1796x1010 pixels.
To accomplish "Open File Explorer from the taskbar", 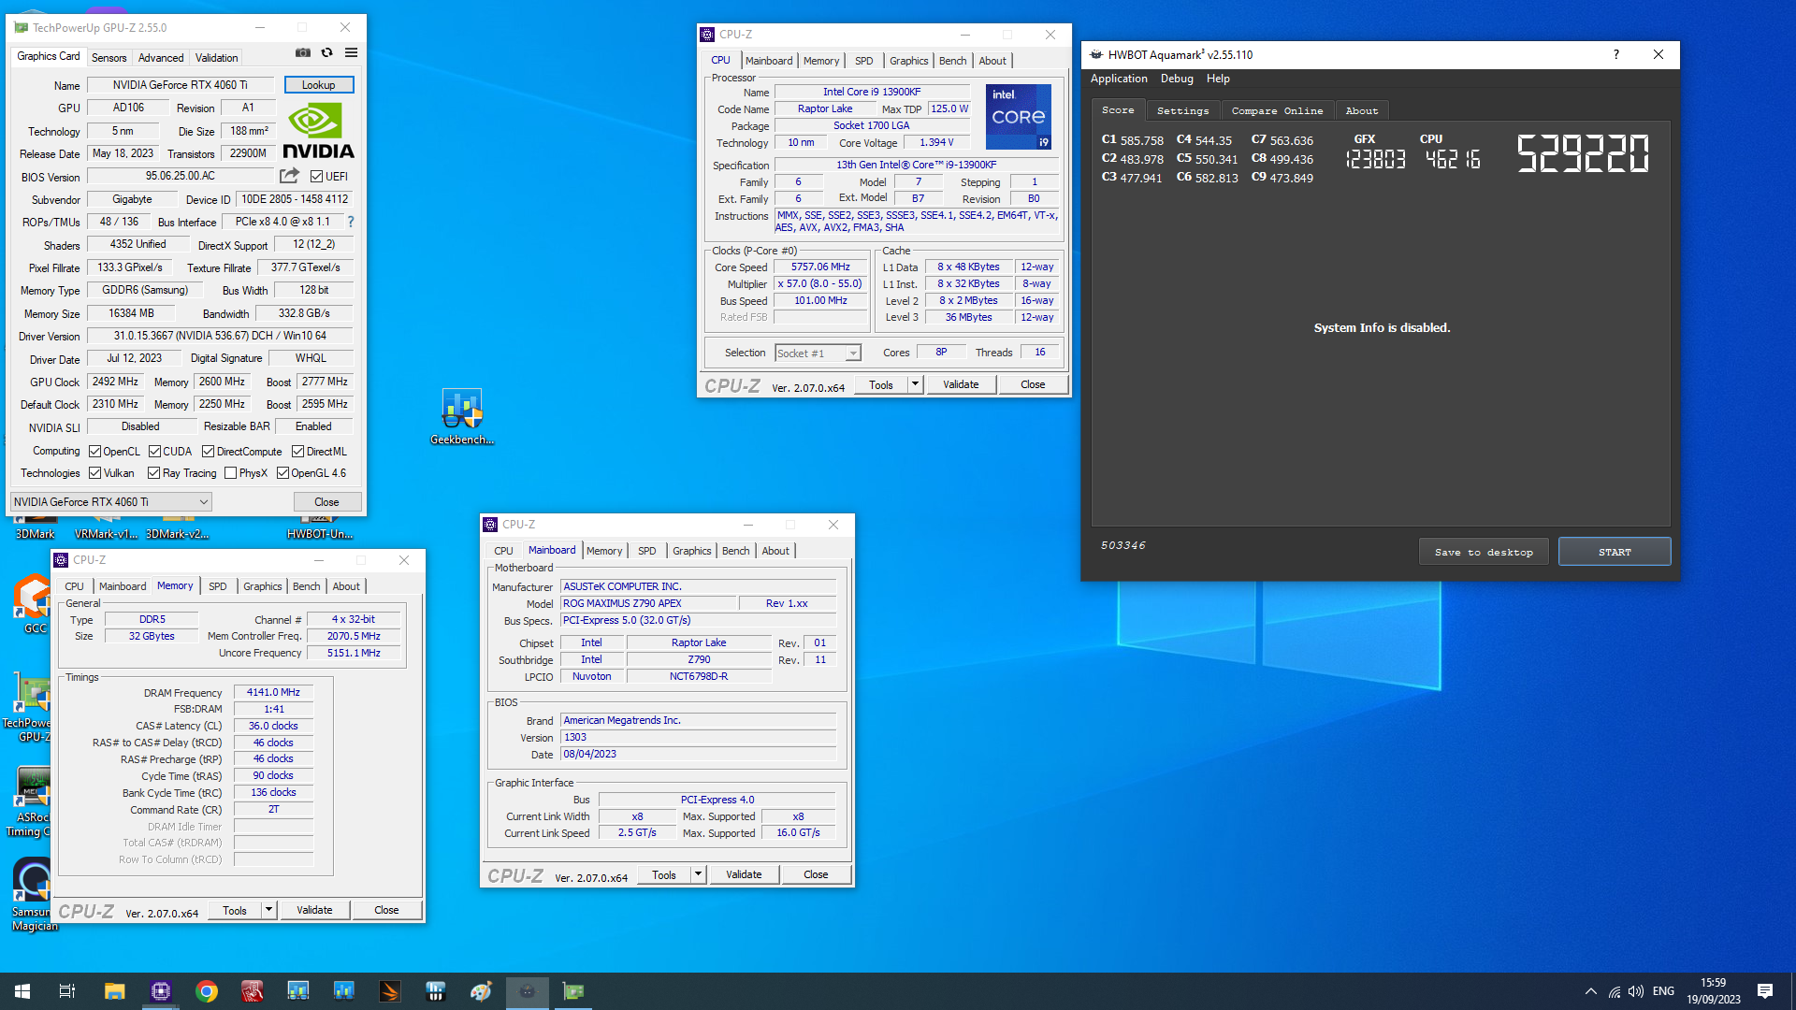I will coord(114,991).
